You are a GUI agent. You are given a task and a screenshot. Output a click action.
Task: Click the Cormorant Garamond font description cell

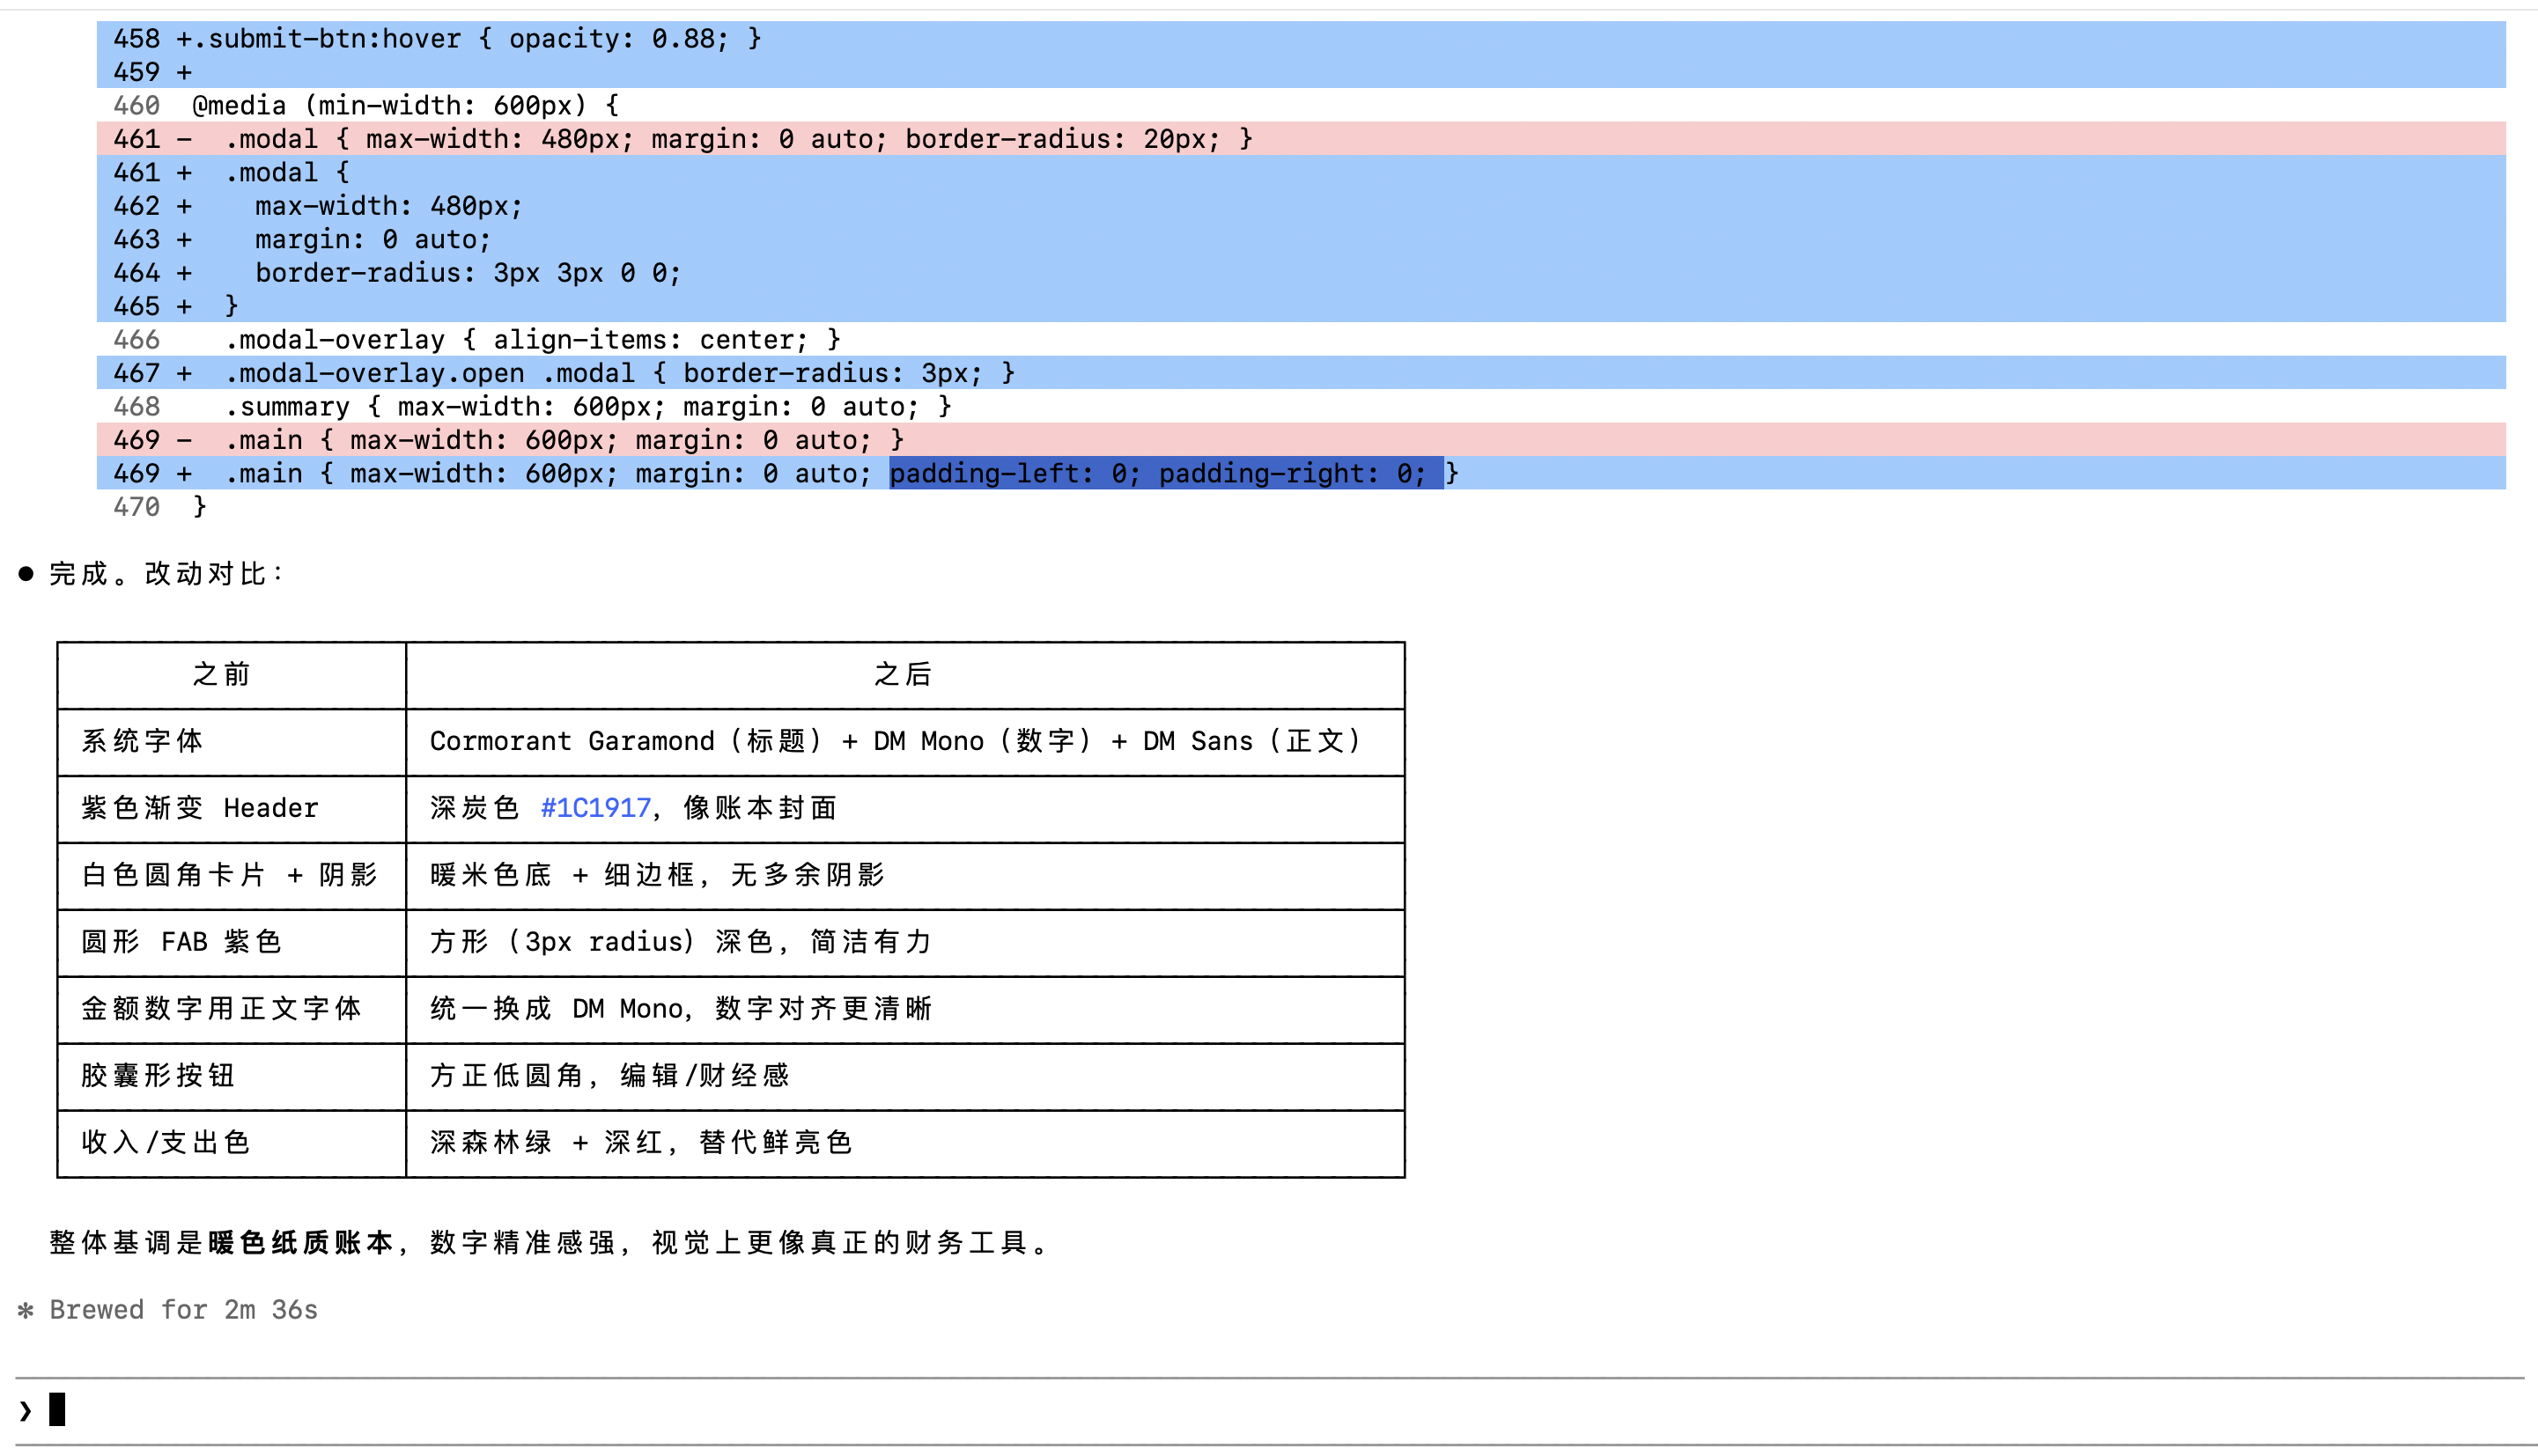896,741
